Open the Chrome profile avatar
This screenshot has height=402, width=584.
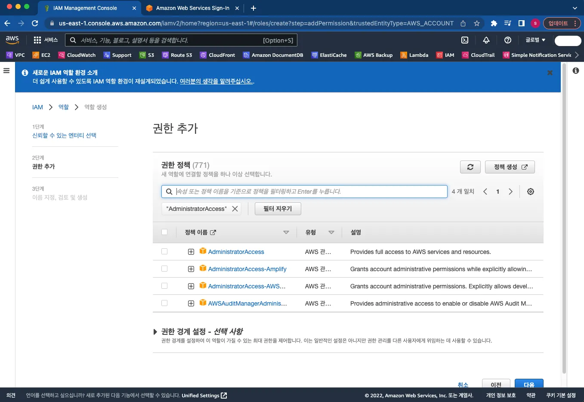pyautogui.click(x=535, y=23)
